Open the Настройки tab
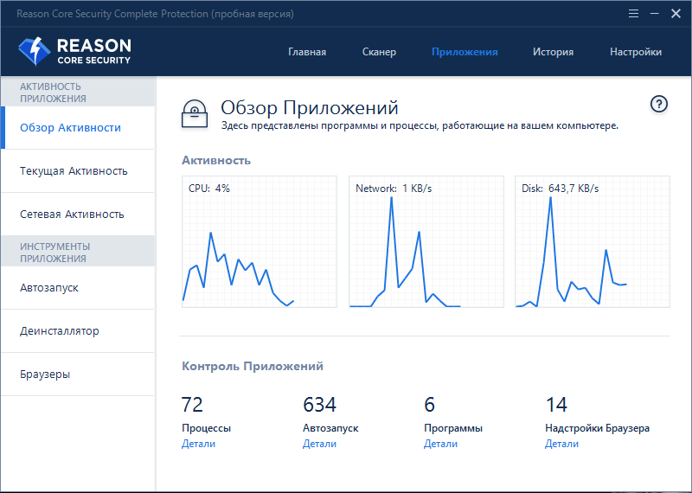This screenshot has width=692, height=493. pyautogui.click(x=636, y=52)
